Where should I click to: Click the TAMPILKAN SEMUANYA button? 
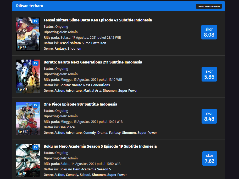tap(209, 6)
